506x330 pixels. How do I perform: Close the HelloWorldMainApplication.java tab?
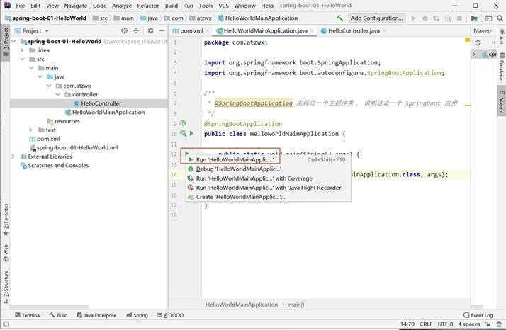coord(311,31)
